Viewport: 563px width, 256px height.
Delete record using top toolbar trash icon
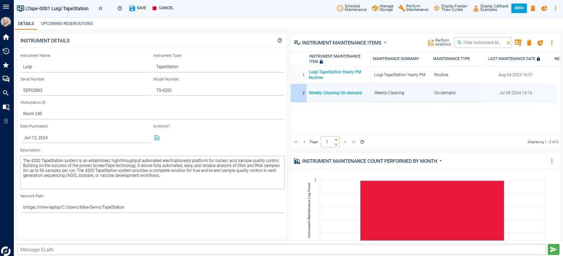533,8
